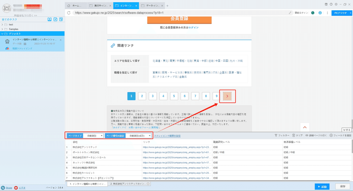Open the three-dot more options menu
This screenshot has height=191, width=353.
coord(327,13)
